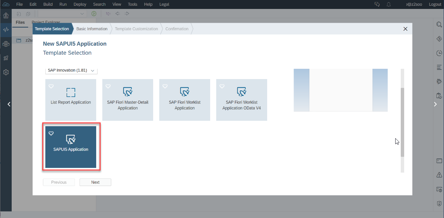This screenshot has height=218, width=444.
Task: Open the Help menu
Action: (x=148, y=4)
